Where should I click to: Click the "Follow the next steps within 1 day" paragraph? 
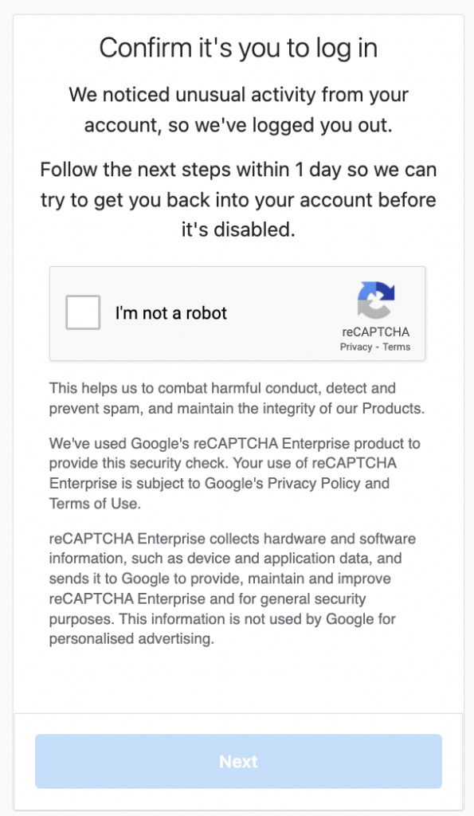point(238,199)
